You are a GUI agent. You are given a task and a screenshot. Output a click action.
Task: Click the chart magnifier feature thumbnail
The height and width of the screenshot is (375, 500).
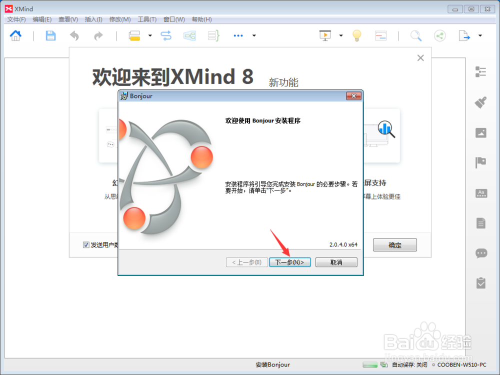pos(386,129)
